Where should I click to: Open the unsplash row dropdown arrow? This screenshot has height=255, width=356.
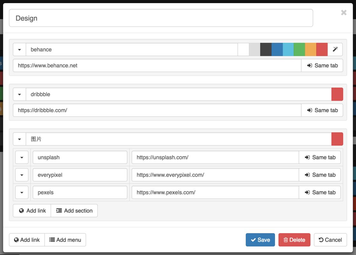[x=22, y=157]
